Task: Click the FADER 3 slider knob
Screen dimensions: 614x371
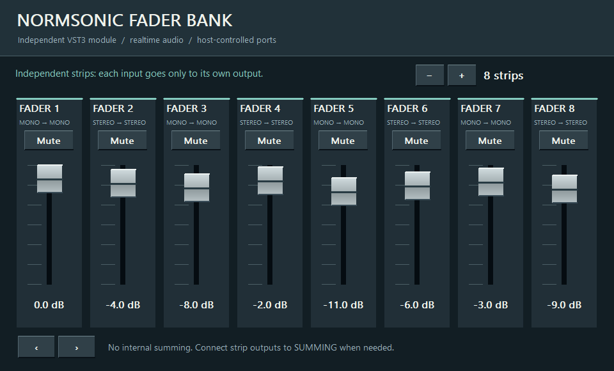Action: (x=197, y=187)
